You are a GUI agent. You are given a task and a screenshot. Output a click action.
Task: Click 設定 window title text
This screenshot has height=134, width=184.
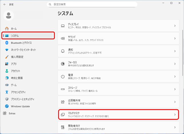point(11,5)
